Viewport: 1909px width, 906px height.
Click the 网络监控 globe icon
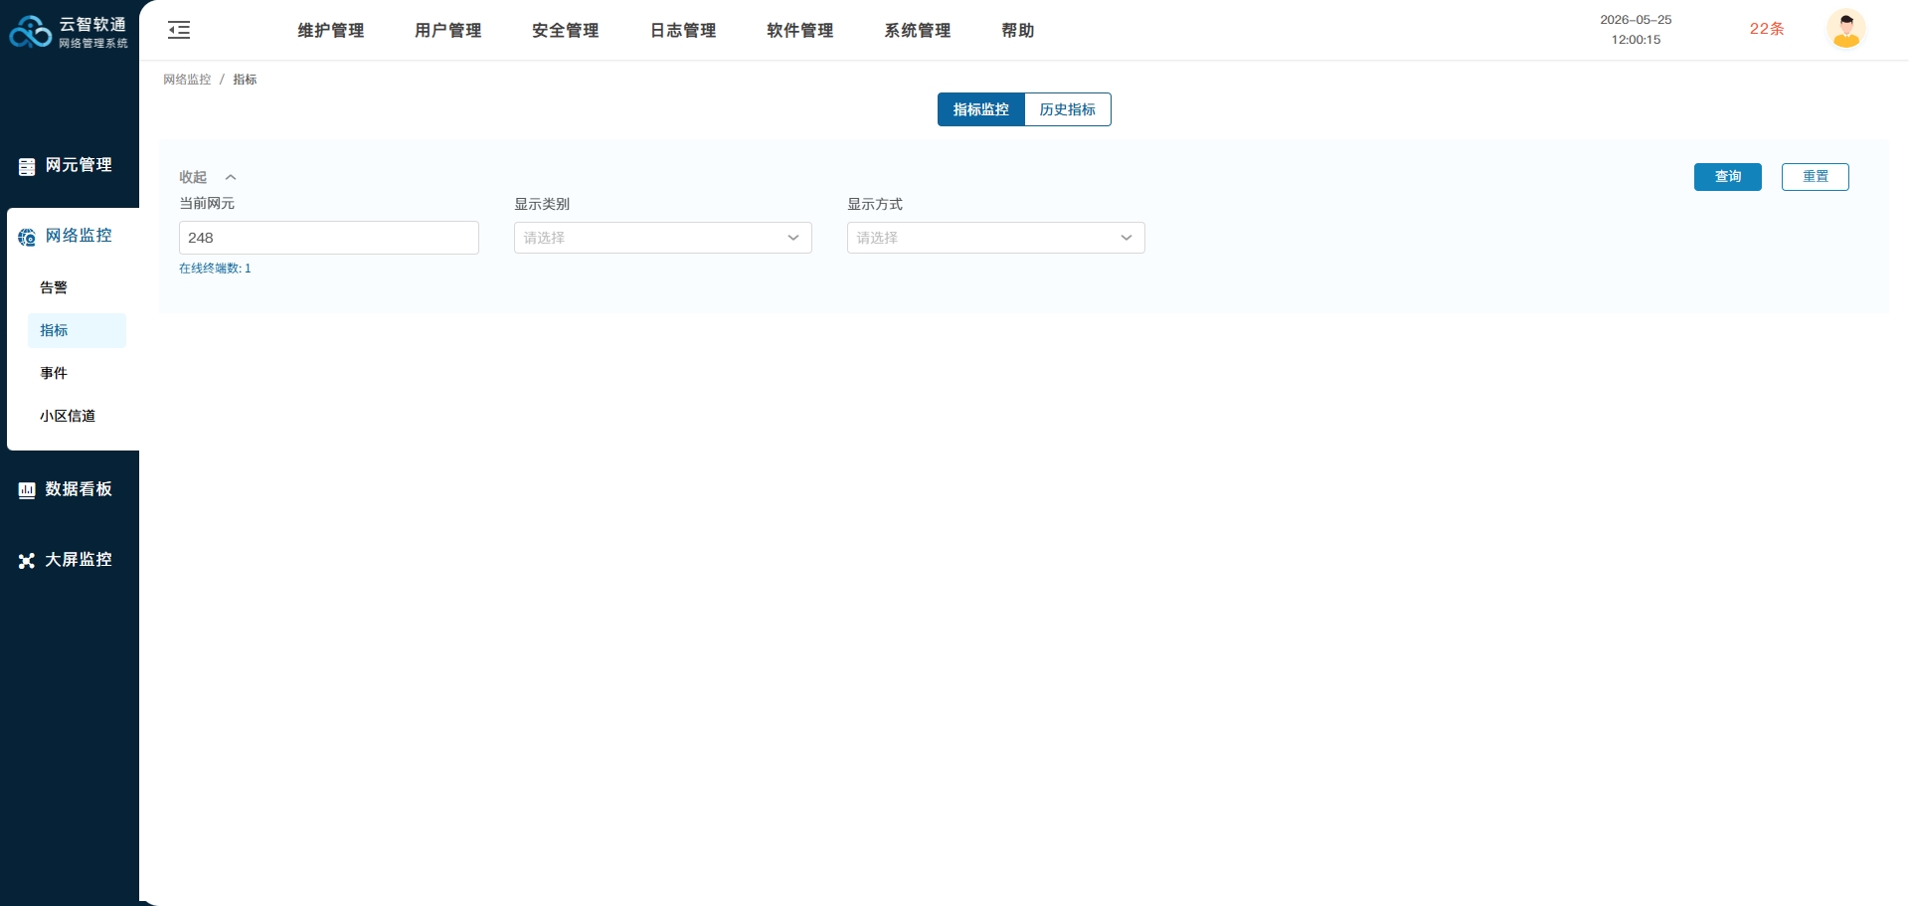coord(27,237)
